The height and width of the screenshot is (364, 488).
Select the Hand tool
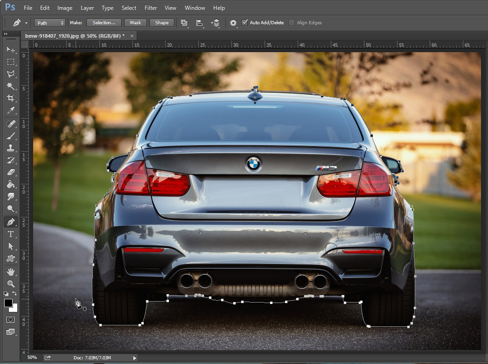(x=11, y=272)
